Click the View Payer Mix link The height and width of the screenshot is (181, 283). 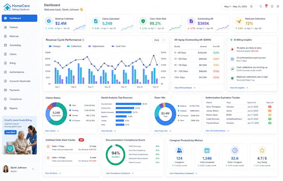click(162, 131)
